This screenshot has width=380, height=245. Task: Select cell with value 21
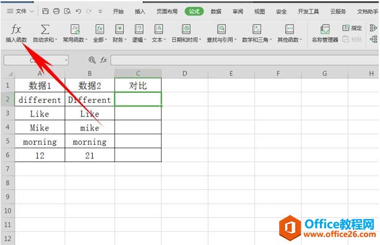point(90,155)
